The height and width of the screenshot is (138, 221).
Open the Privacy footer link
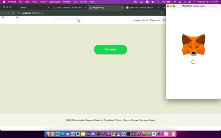coord(119,120)
